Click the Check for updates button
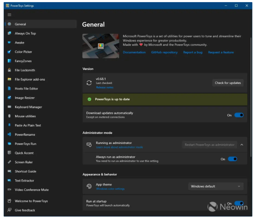 click(x=228, y=83)
